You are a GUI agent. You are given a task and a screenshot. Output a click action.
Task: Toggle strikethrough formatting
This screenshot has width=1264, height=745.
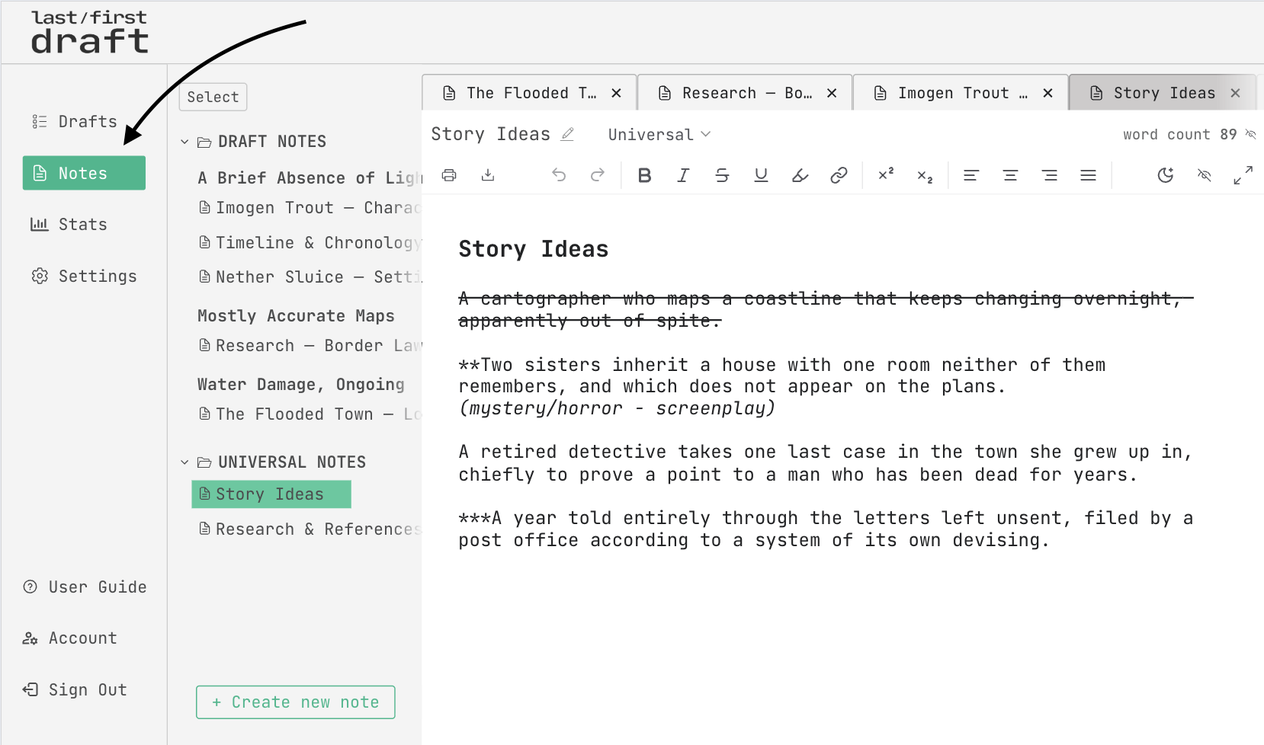[722, 175]
